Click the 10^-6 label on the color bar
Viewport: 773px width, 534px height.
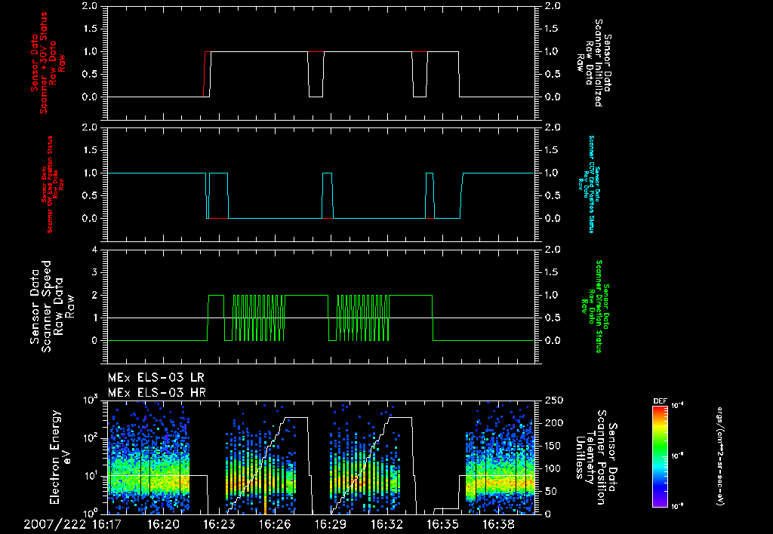point(678,505)
